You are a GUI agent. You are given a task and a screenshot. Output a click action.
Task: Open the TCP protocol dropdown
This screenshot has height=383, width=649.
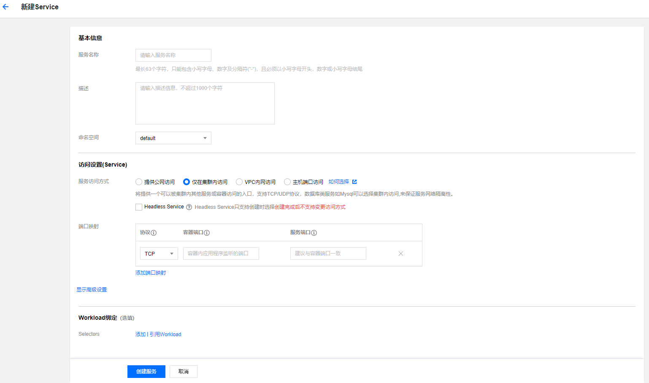(x=159, y=254)
